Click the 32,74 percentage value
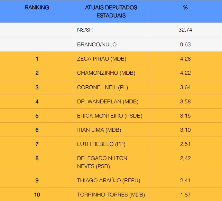 (x=185, y=30)
